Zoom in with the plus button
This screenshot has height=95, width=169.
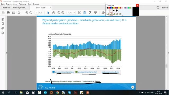[x=63, y=13]
